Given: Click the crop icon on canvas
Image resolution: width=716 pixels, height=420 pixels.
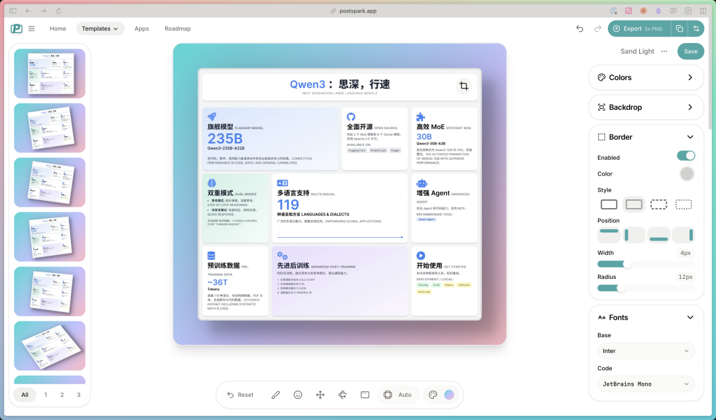Looking at the screenshot, I should pos(463,86).
